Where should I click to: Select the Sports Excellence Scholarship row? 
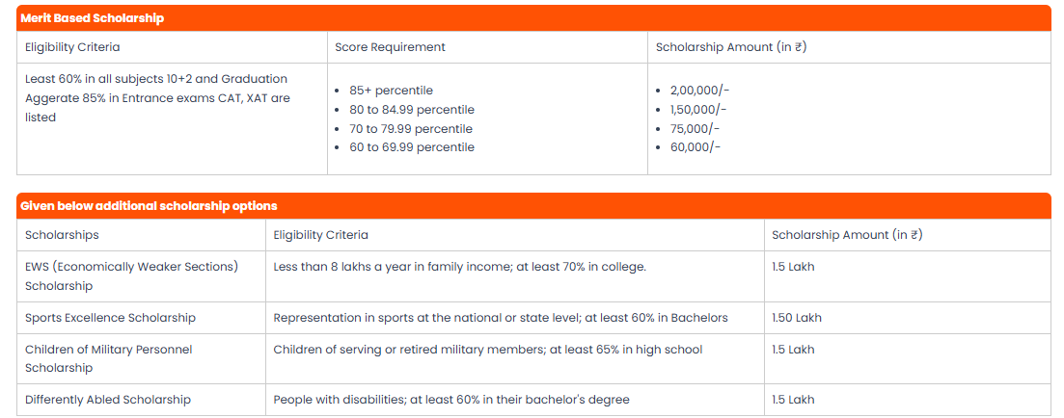[x=110, y=317]
